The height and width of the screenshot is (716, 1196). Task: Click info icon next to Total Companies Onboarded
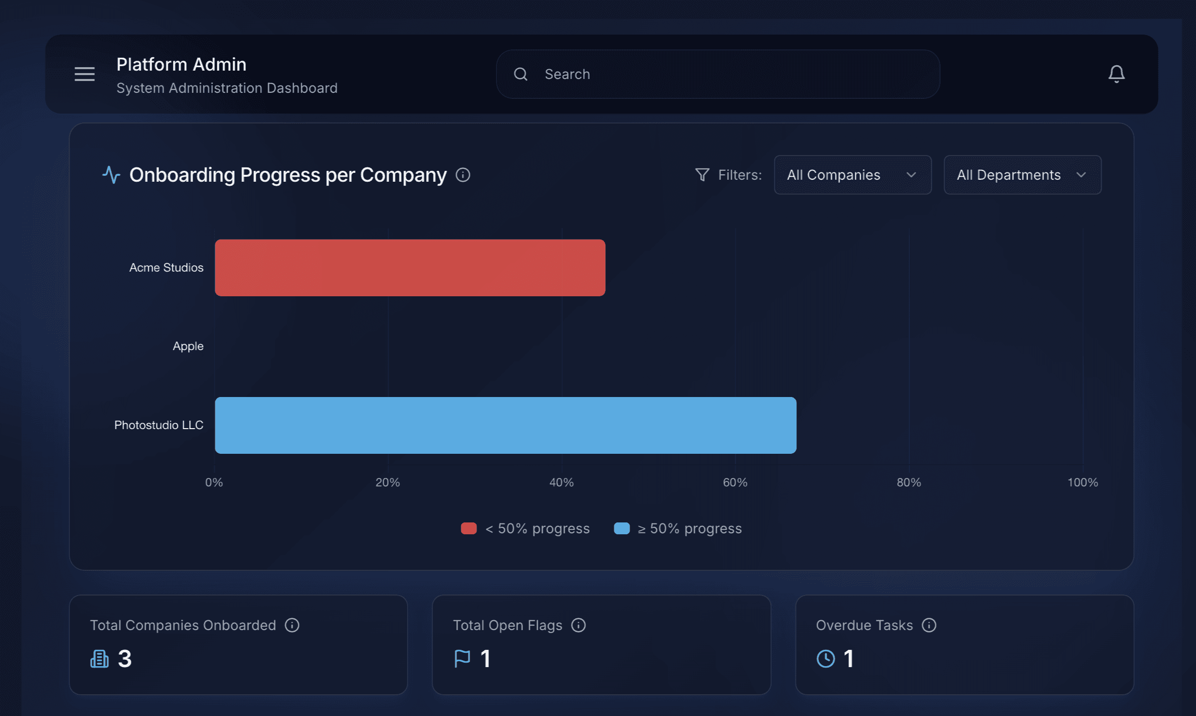292,625
